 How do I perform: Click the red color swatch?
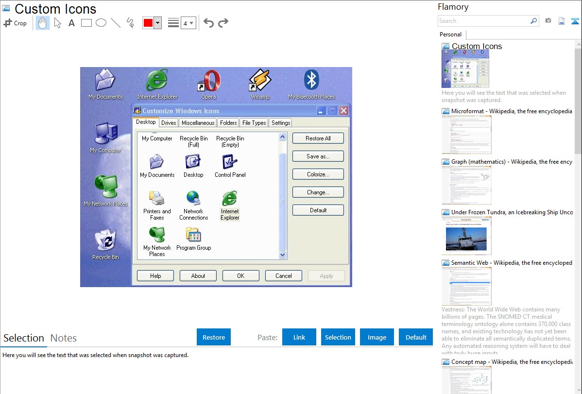tap(148, 23)
